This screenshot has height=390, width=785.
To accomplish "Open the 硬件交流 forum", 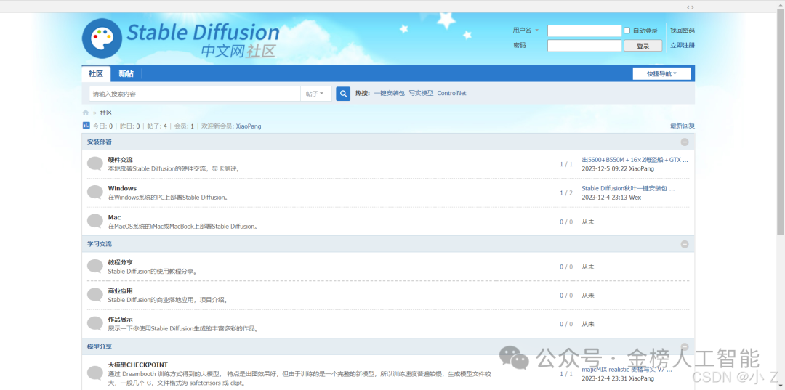I will pos(120,160).
